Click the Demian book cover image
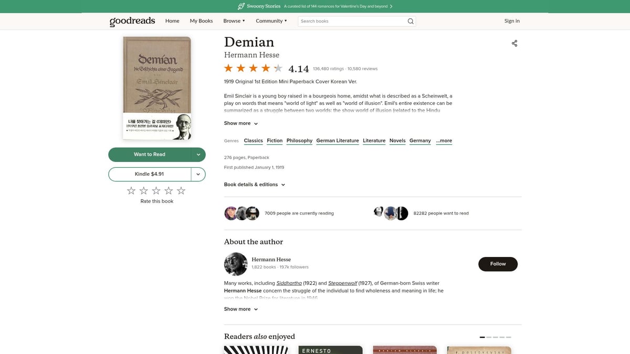Viewport: 630px width, 354px height. pyautogui.click(x=157, y=88)
